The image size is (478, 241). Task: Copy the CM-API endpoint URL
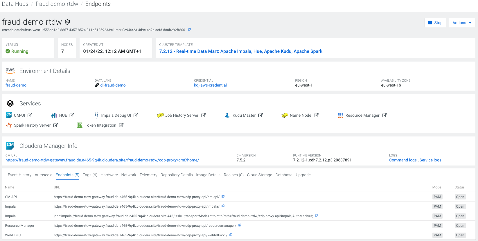(223, 196)
